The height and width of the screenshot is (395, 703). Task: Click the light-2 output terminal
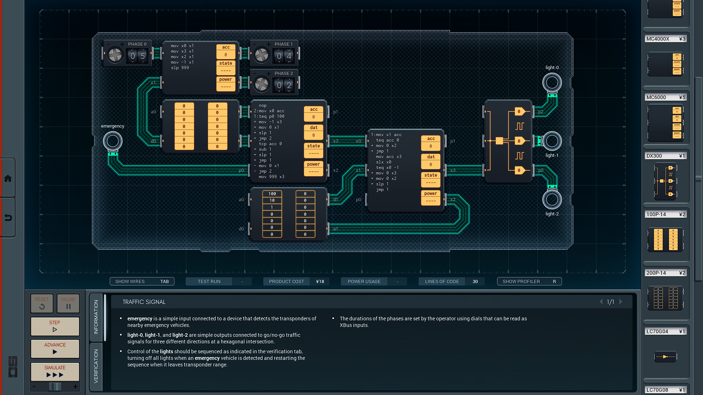click(552, 200)
